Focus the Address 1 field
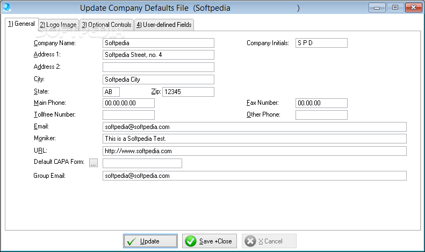 pyautogui.click(x=159, y=55)
